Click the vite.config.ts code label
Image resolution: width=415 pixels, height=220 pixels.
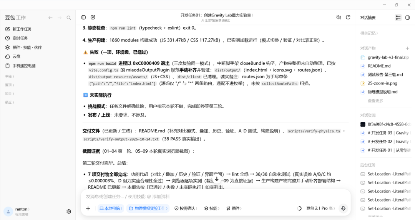pos(103,70)
